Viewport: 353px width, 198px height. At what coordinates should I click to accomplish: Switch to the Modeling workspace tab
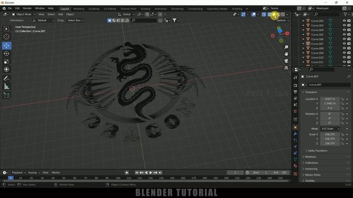point(78,9)
